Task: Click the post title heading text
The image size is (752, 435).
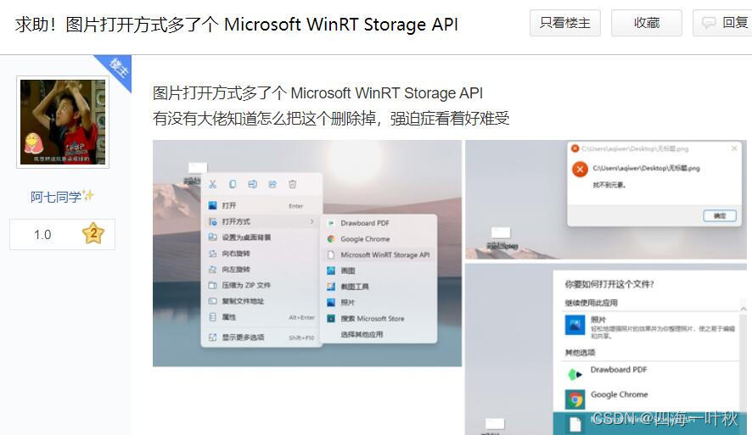Action: 237,25
